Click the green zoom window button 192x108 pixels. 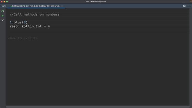(x=7, y=1)
